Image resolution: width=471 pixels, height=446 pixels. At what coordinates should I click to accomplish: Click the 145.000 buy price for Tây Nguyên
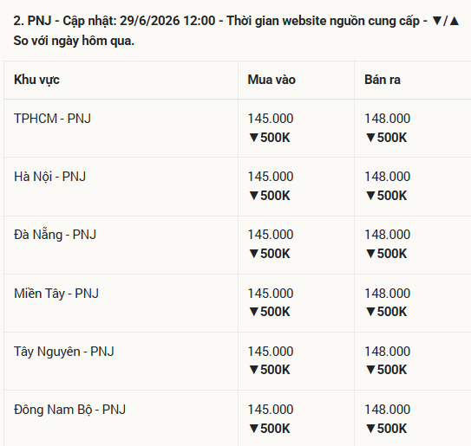click(271, 352)
